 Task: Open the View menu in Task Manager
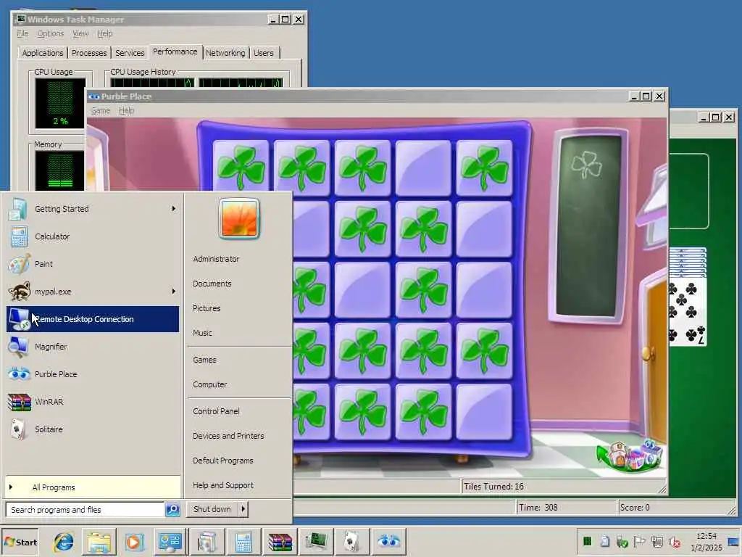80,33
